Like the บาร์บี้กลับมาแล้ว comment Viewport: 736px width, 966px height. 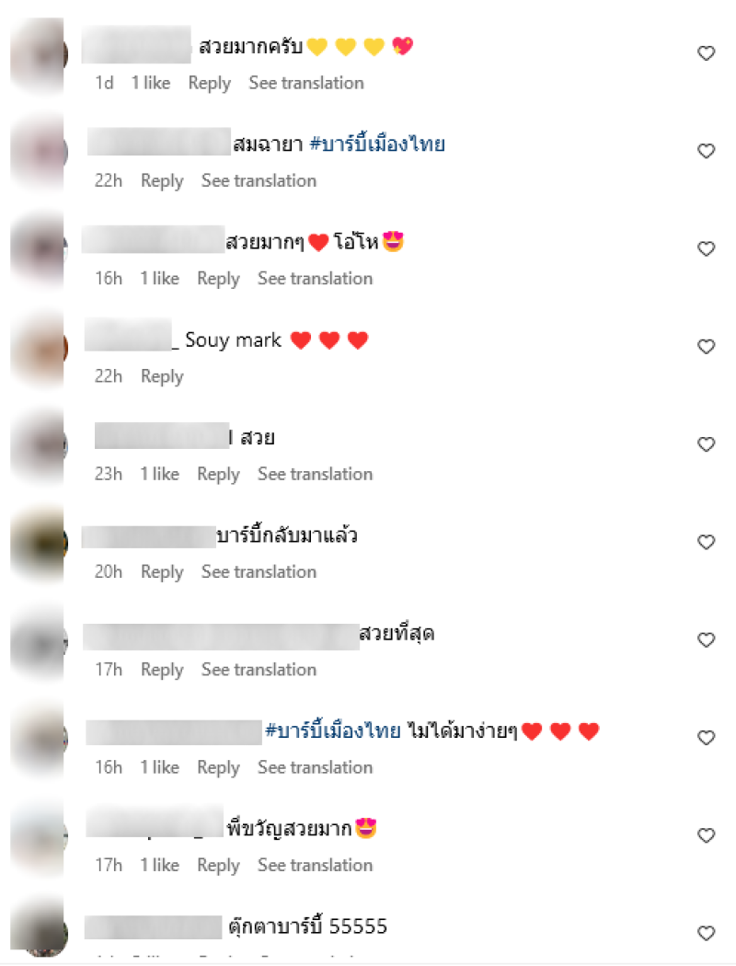coord(706,542)
